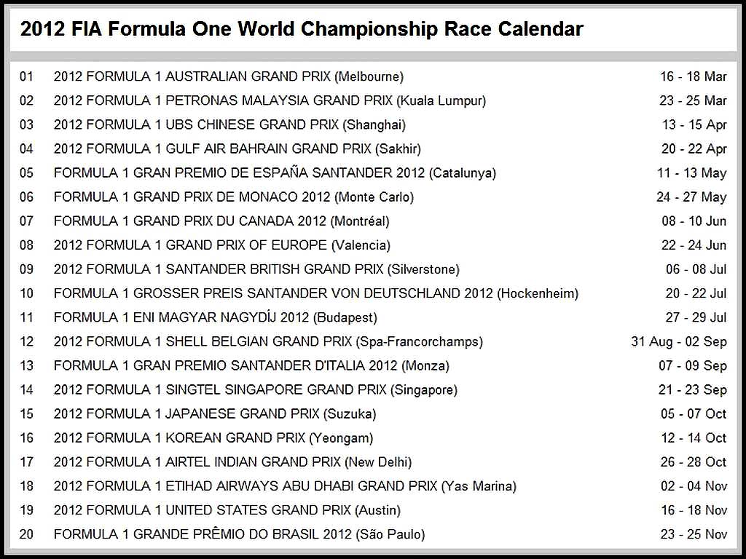Select Gran Premio de España Santander entry

275,173
